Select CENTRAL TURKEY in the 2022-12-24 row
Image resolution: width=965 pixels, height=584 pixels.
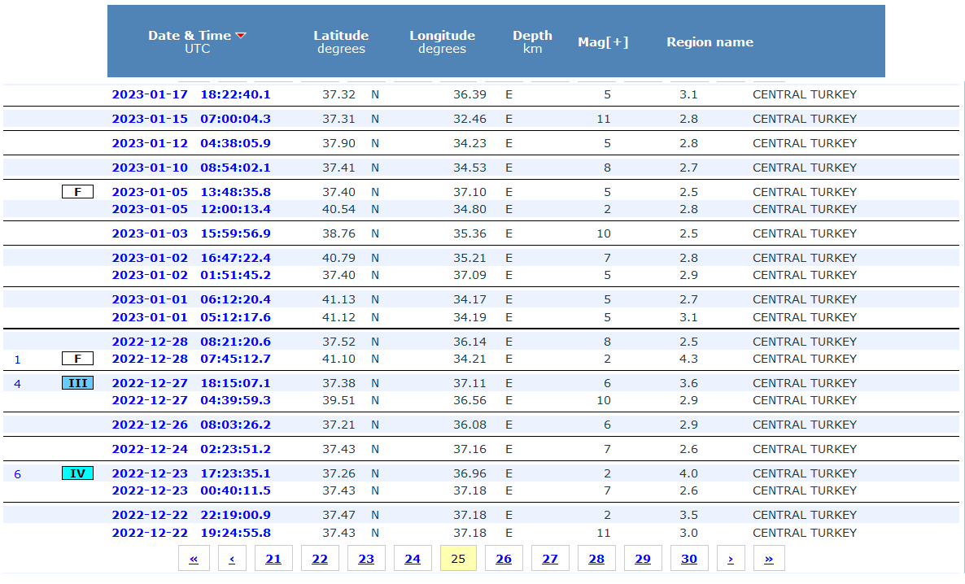(x=805, y=449)
